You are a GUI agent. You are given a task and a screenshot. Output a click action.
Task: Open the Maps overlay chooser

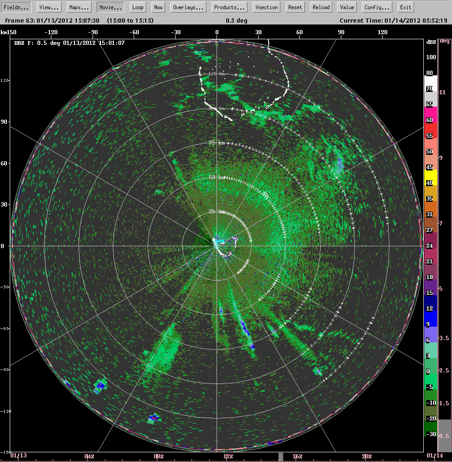pos(79,7)
